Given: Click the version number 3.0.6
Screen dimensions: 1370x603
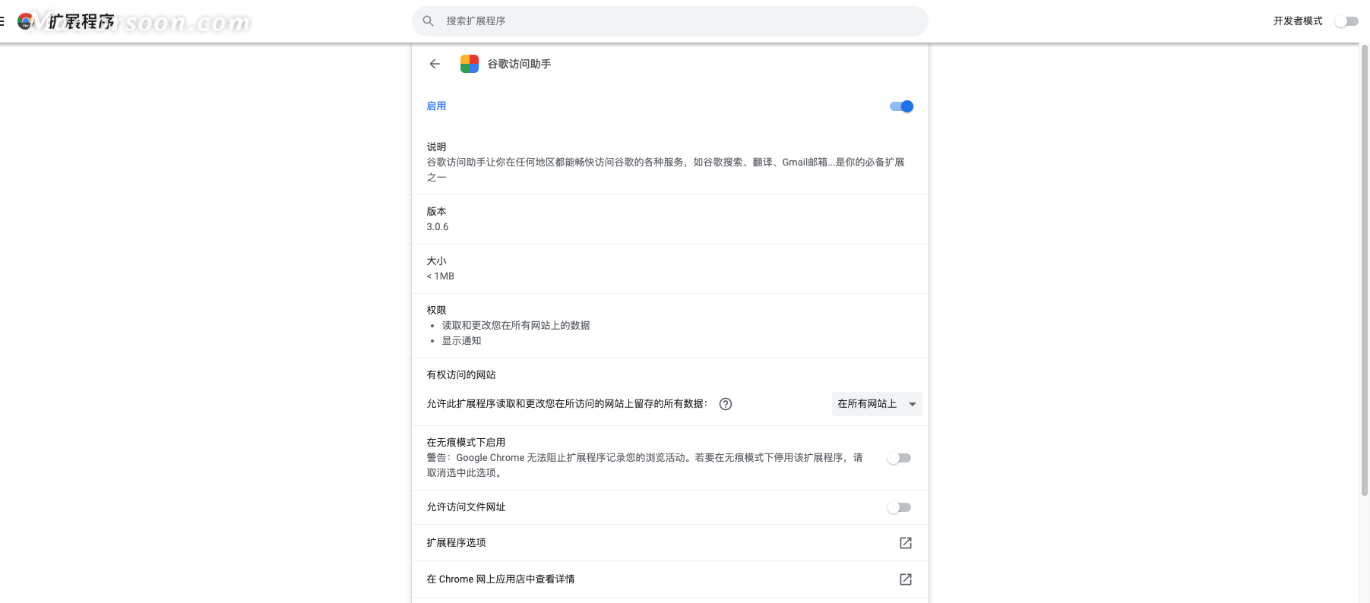Looking at the screenshot, I should (438, 227).
